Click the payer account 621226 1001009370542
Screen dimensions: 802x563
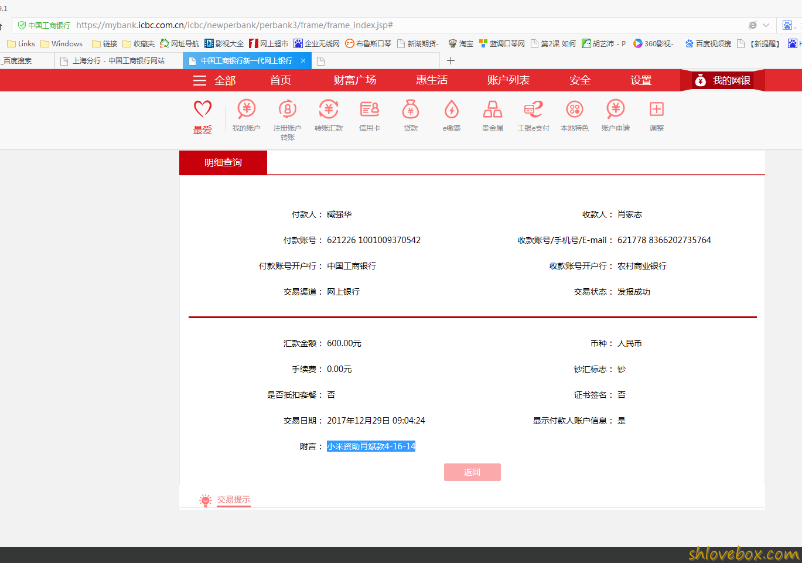pos(374,240)
